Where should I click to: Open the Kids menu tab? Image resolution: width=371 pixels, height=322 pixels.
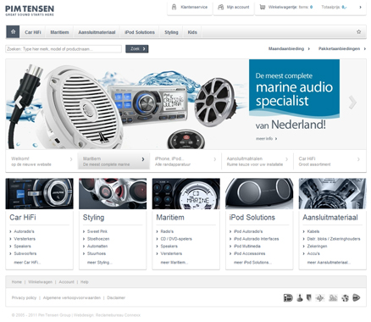click(x=192, y=32)
